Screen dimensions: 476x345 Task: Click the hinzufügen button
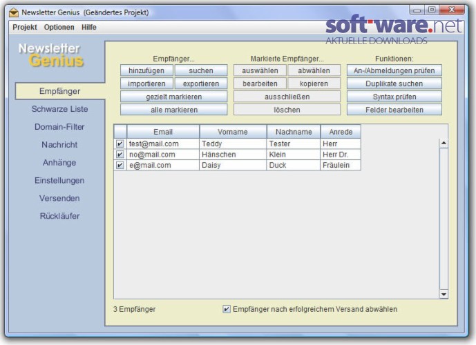[146, 70]
